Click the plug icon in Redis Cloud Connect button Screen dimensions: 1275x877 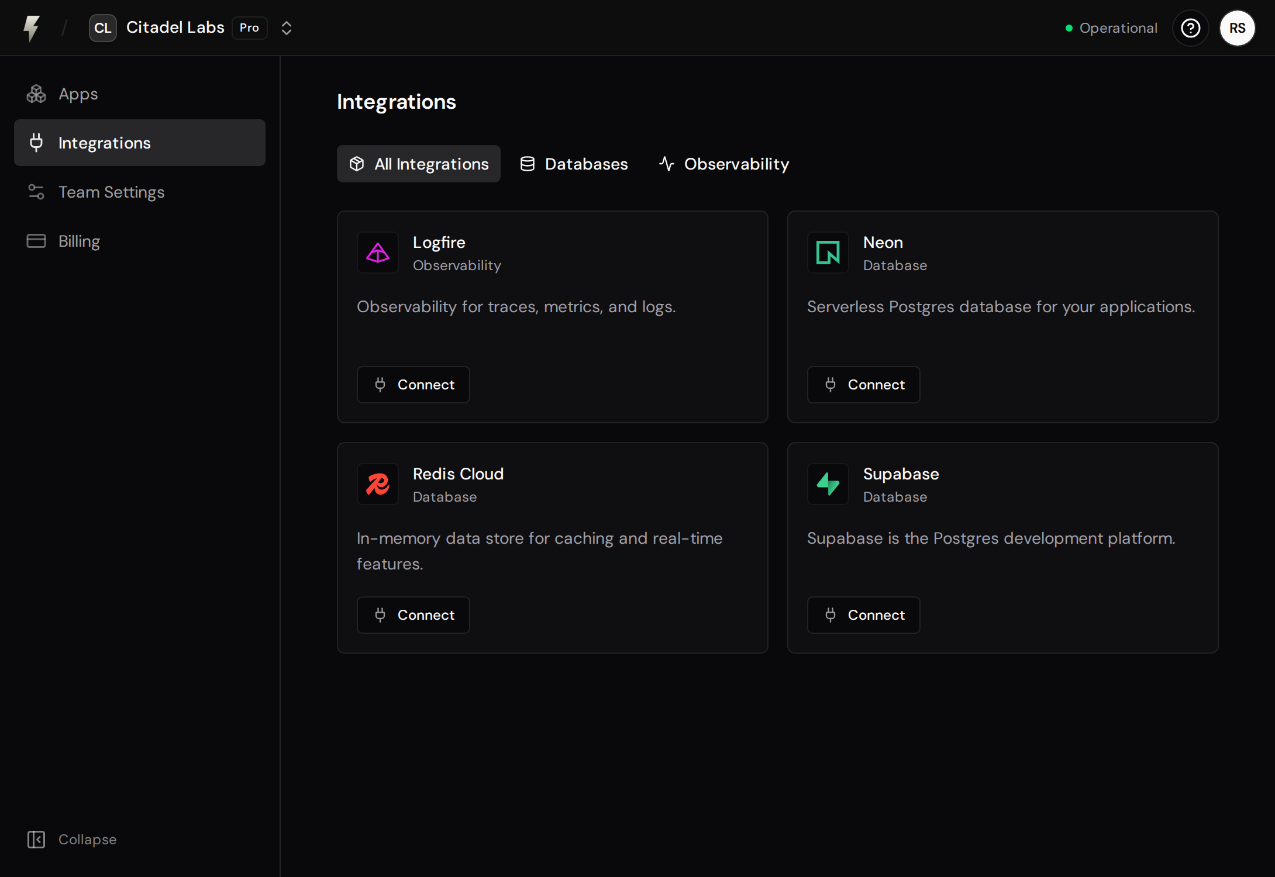click(x=380, y=615)
